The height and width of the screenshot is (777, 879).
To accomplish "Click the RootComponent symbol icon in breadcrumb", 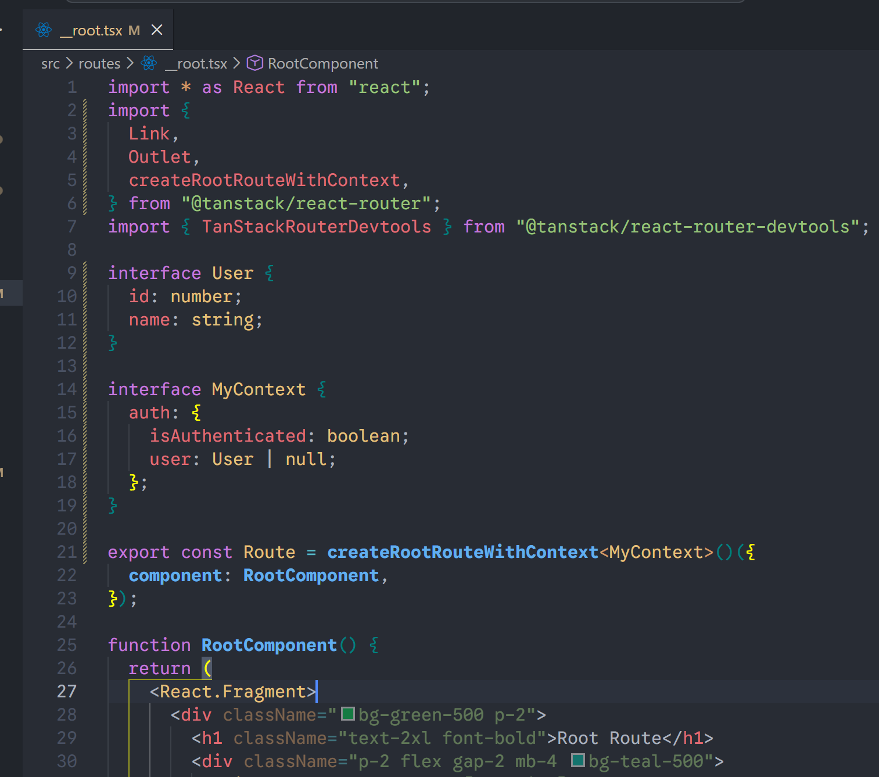I will click(254, 63).
